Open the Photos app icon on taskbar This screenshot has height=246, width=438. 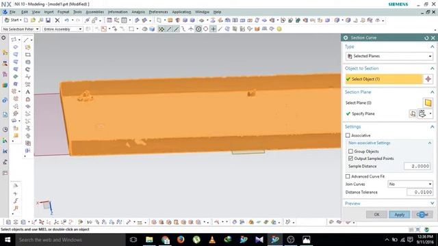[307, 240]
